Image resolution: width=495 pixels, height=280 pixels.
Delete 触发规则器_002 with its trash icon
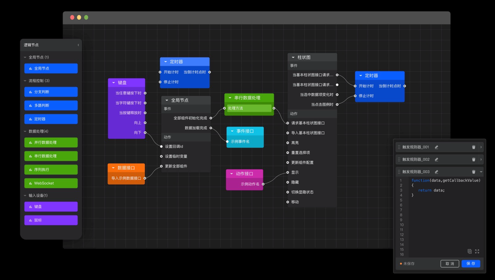coord(473,159)
